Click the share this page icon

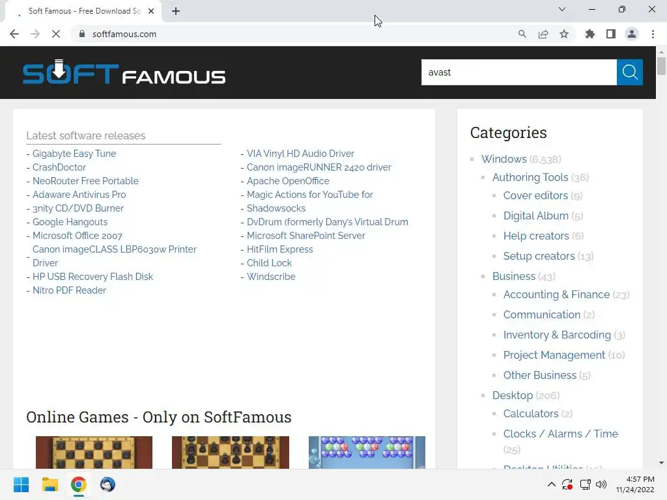[543, 34]
